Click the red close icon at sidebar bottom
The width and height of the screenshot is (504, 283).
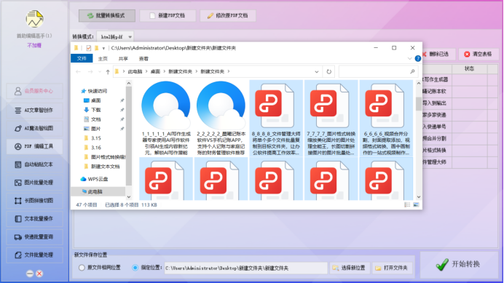pos(39,274)
